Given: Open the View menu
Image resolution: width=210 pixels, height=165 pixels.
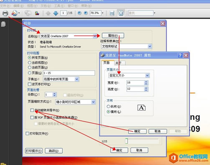Looking at the screenshot, I should coord(32,6).
